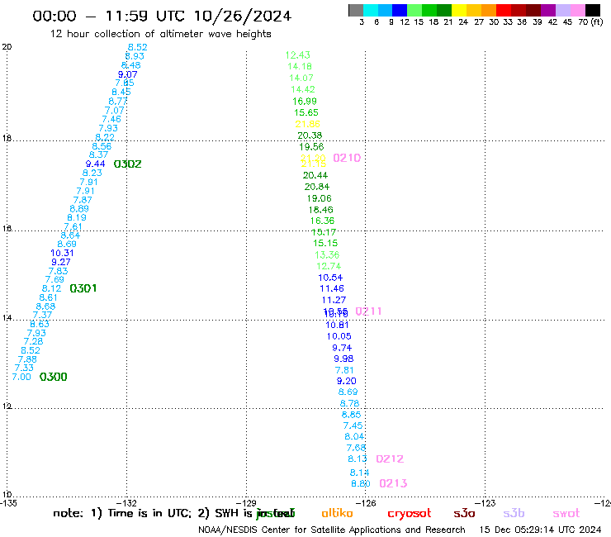Select the pink '0213' time marker
Image resolution: width=611 pixels, height=537 pixels.
[393, 483]
